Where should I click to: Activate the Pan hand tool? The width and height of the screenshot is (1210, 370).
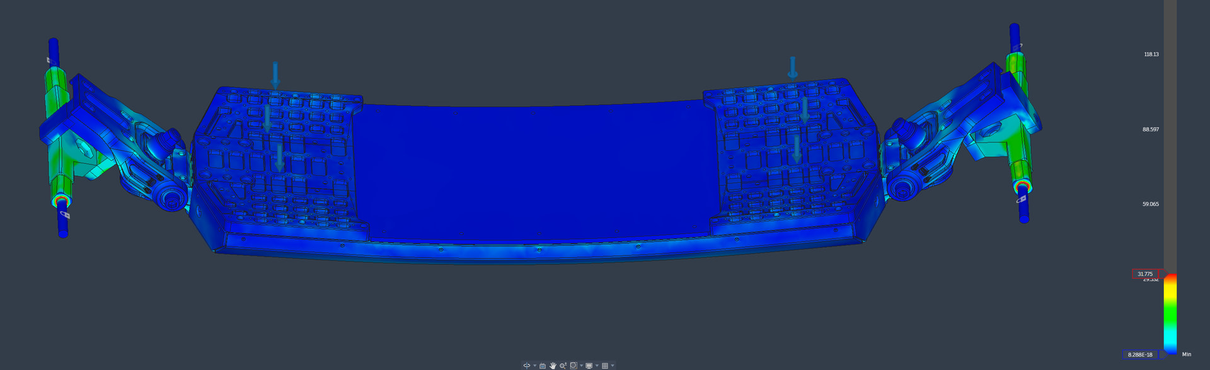point(553,366)
